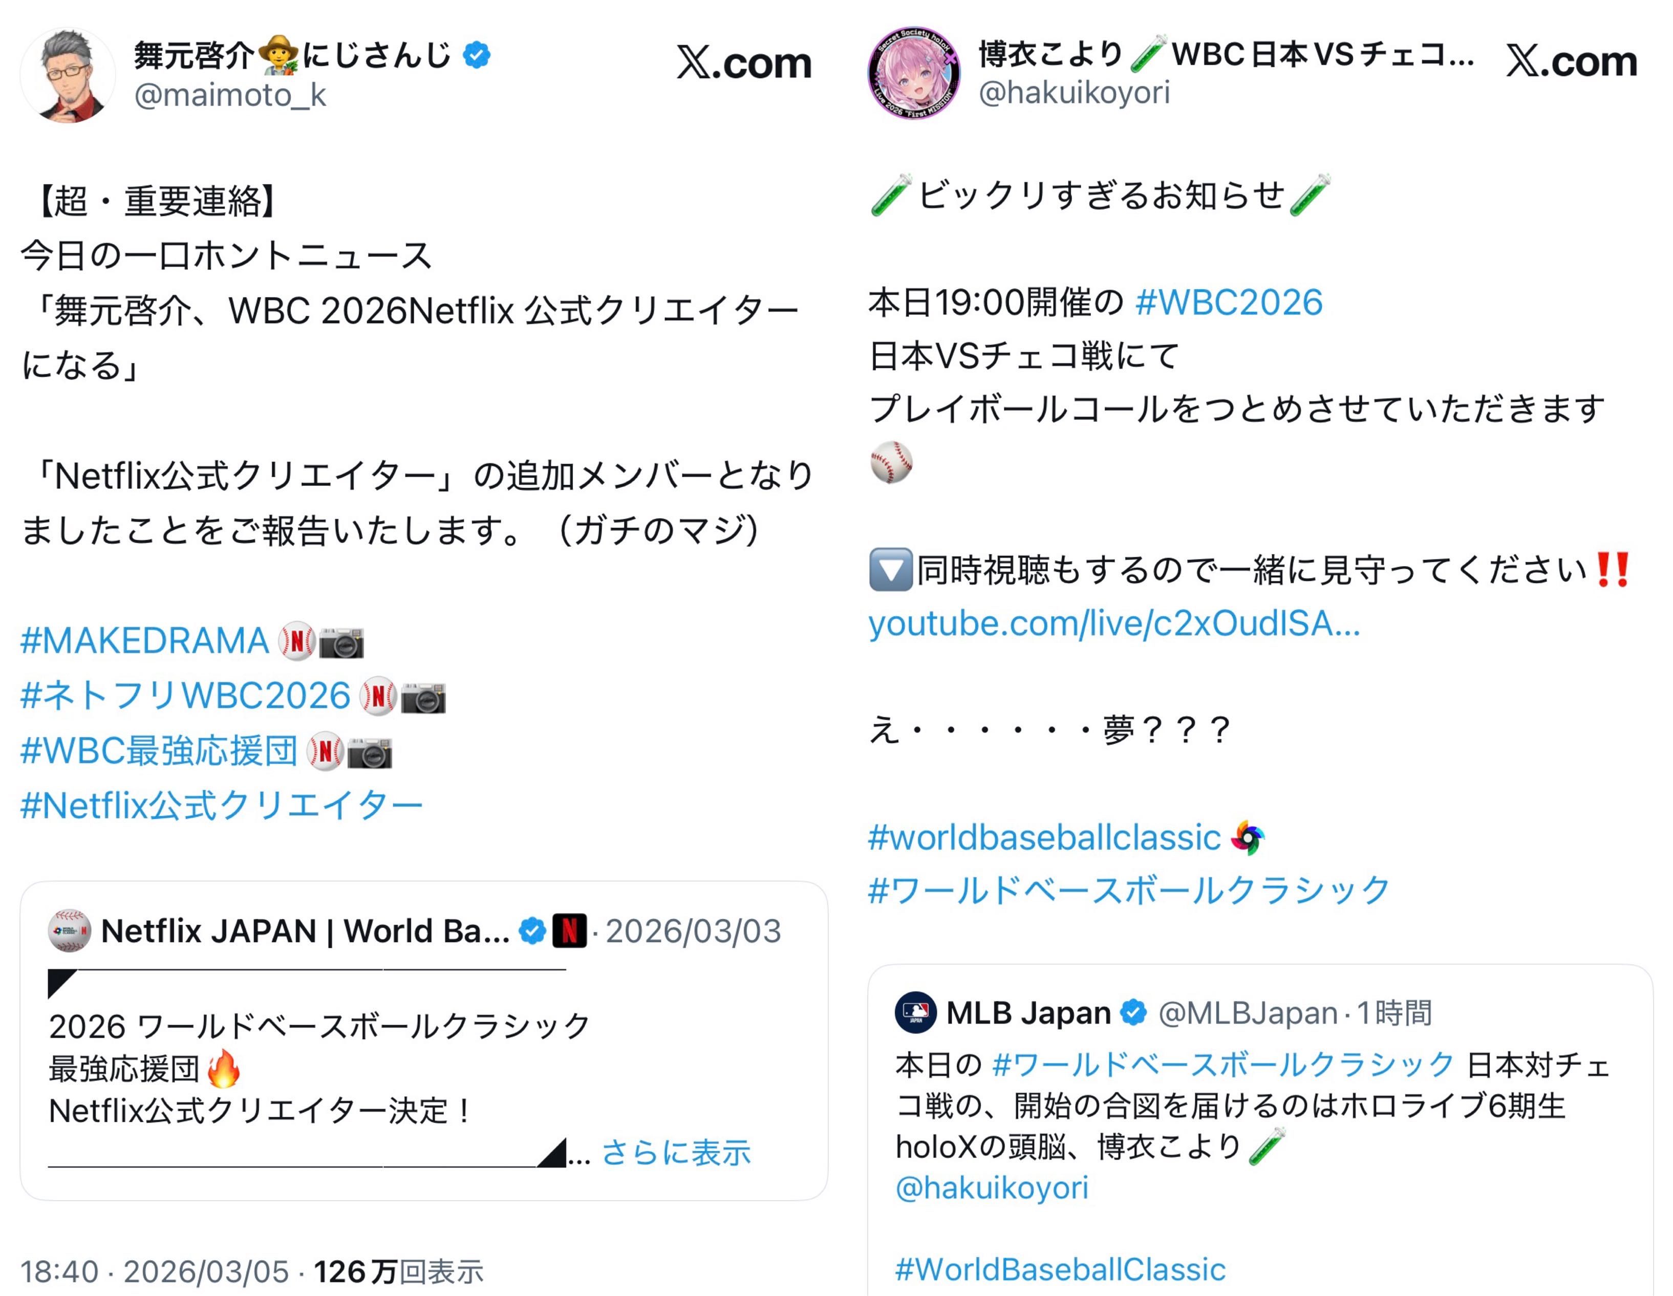Click the blue verified badge beside にじさんじ

point(477,55)
